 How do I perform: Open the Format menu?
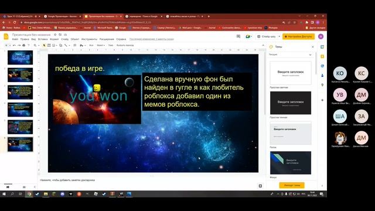tap(54, 39)
